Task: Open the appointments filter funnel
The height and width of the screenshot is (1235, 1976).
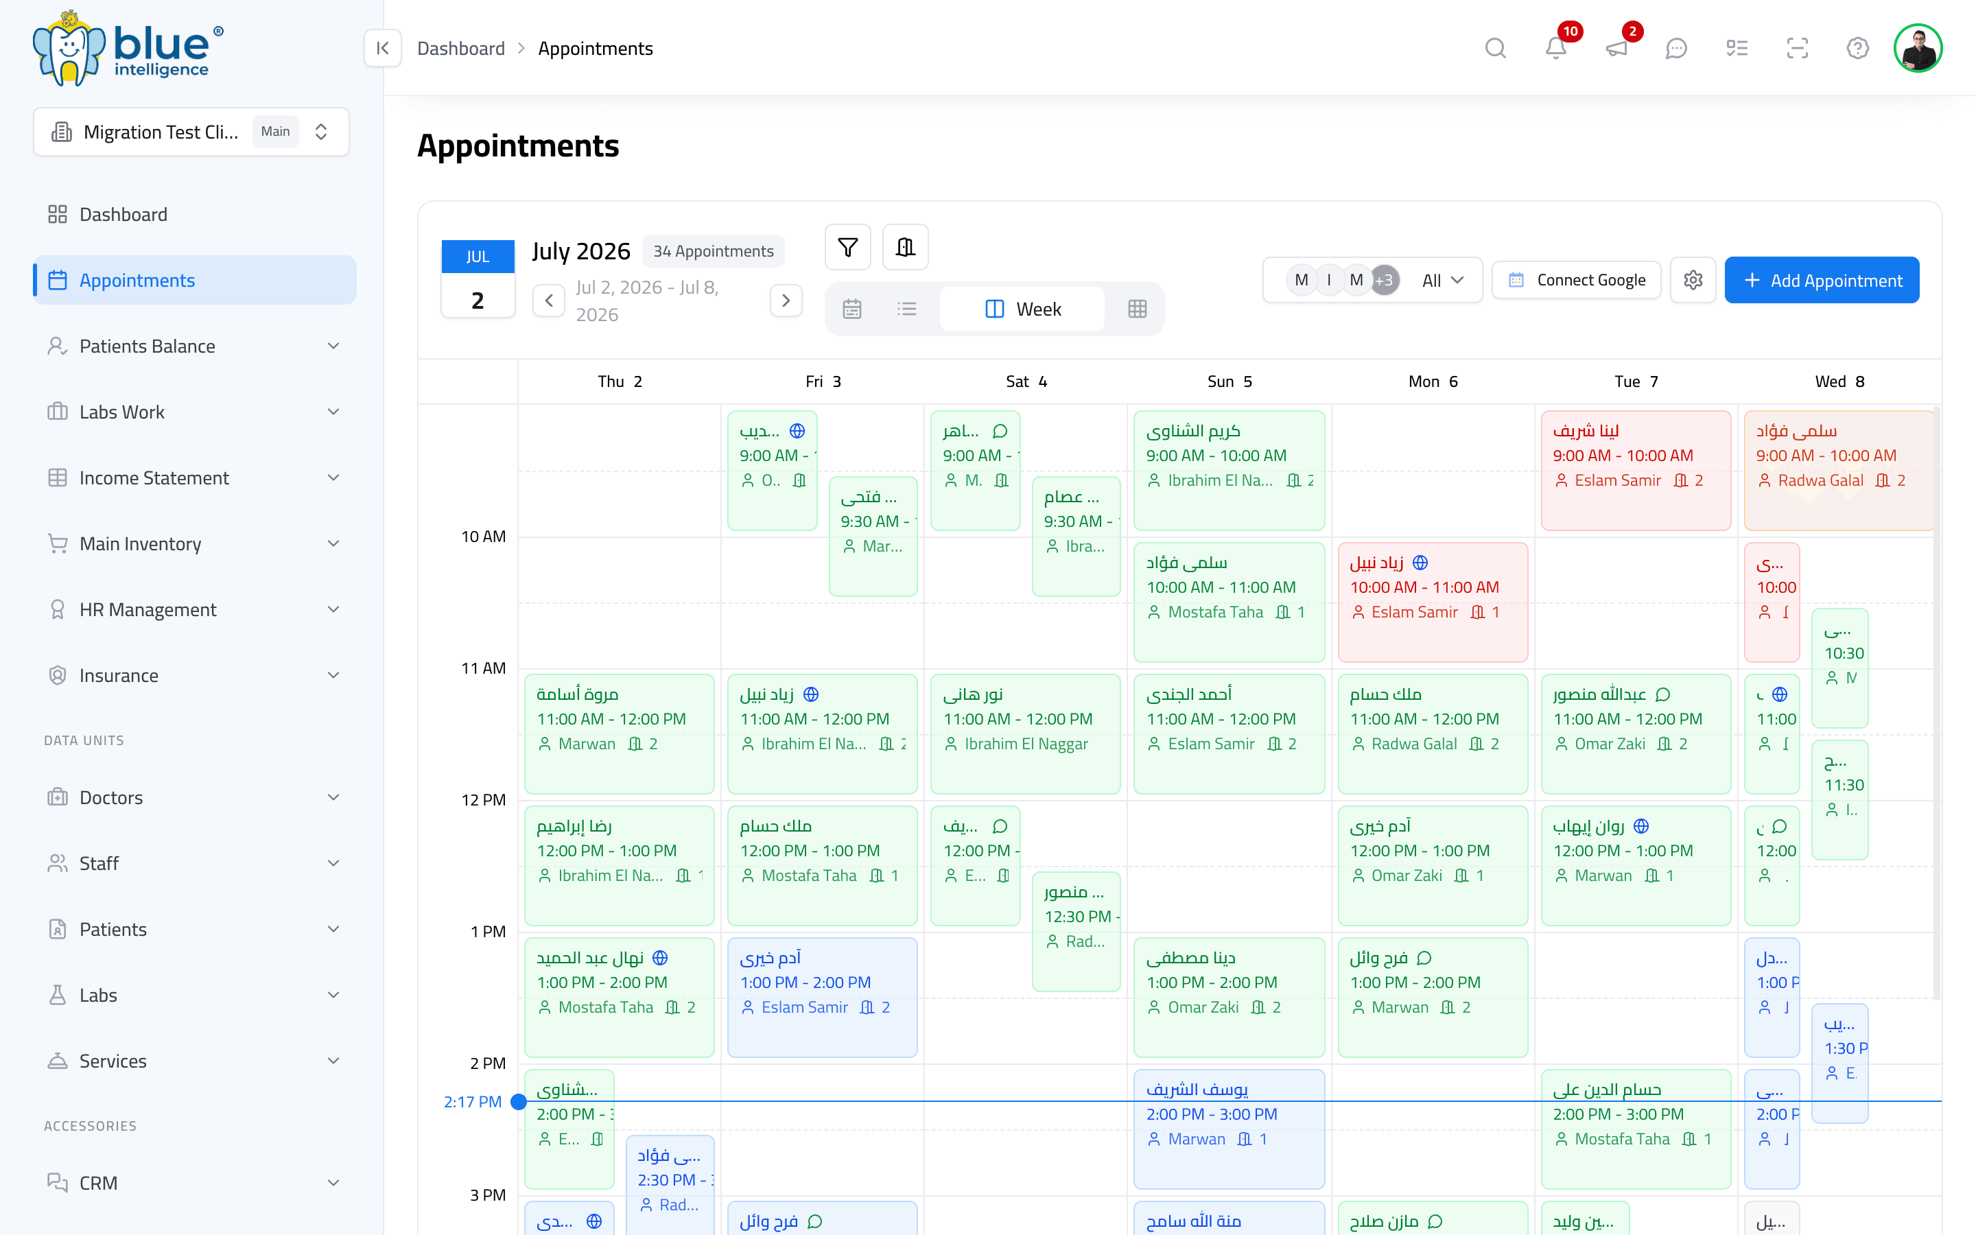Action: (x=847, y=247)
